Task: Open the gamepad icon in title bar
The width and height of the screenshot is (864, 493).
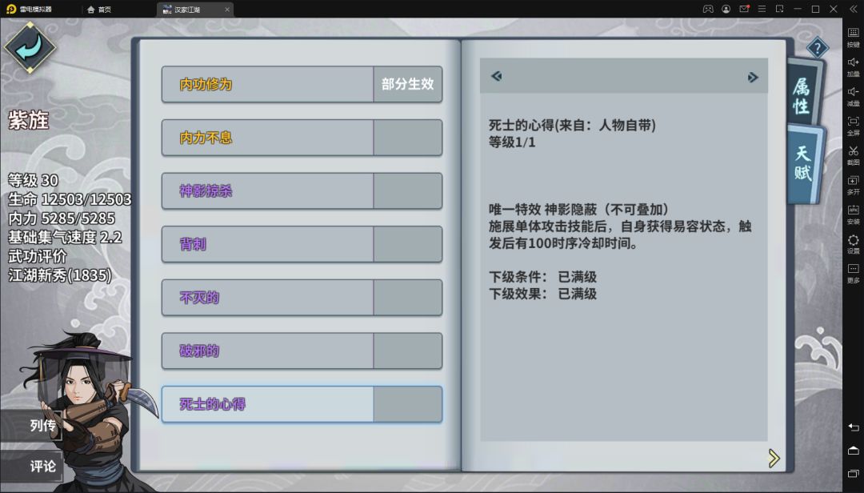Action: coord(708,9)
